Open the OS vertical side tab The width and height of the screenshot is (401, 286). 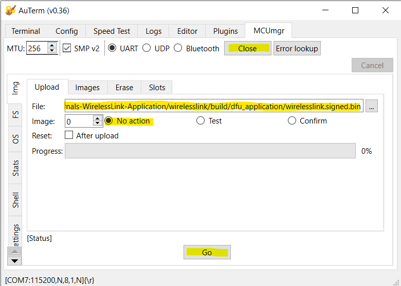point(15,139)
